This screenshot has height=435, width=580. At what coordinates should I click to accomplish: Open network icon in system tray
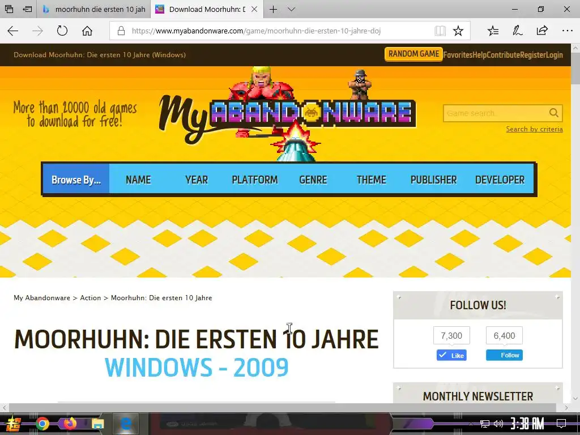tap(484, 423)
